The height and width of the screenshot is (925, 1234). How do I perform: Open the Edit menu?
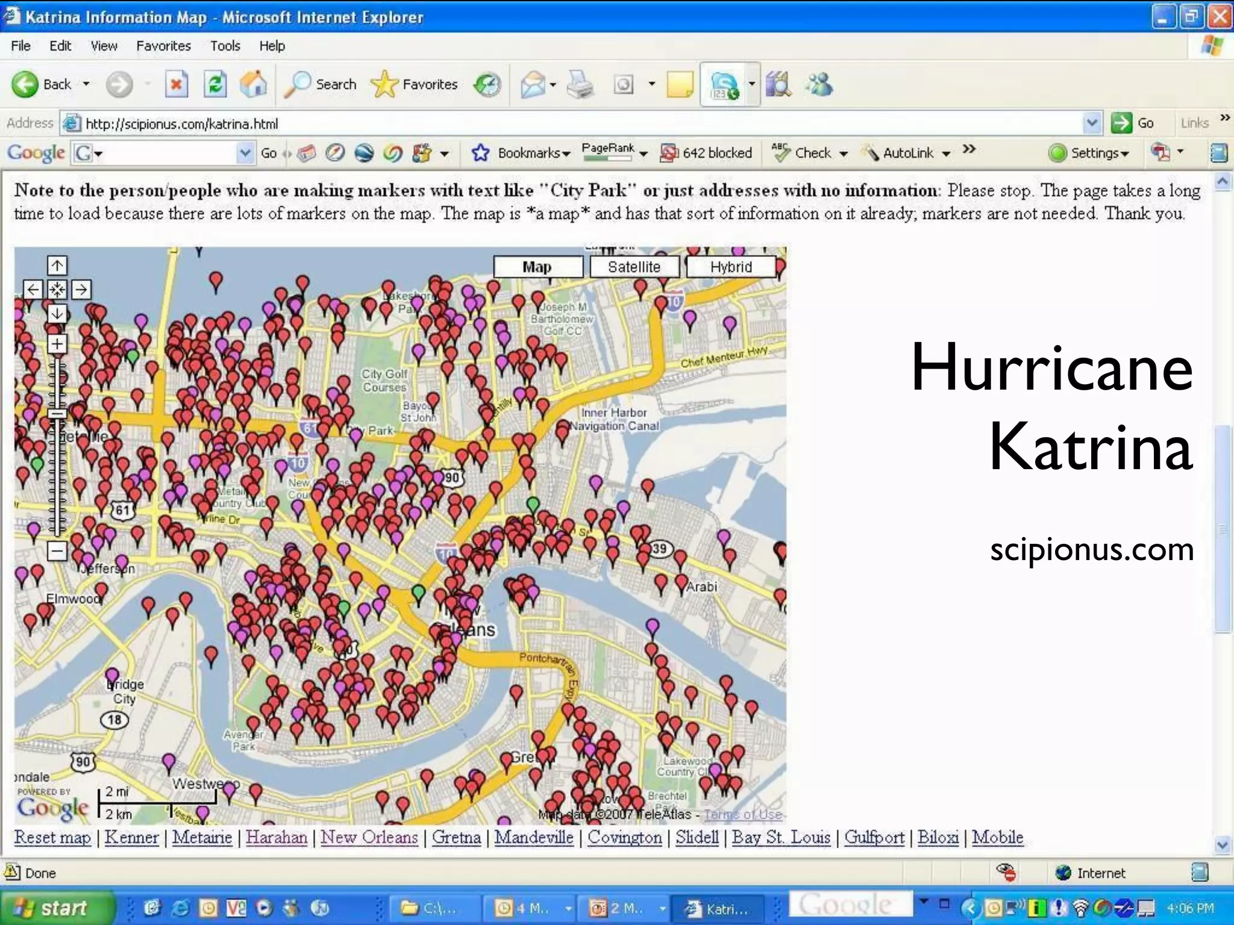click(x=60, y=46)
